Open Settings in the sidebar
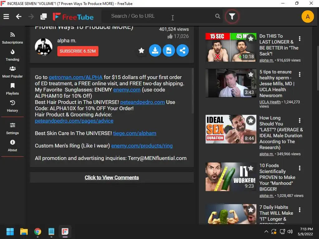 (x=12, y=129)
